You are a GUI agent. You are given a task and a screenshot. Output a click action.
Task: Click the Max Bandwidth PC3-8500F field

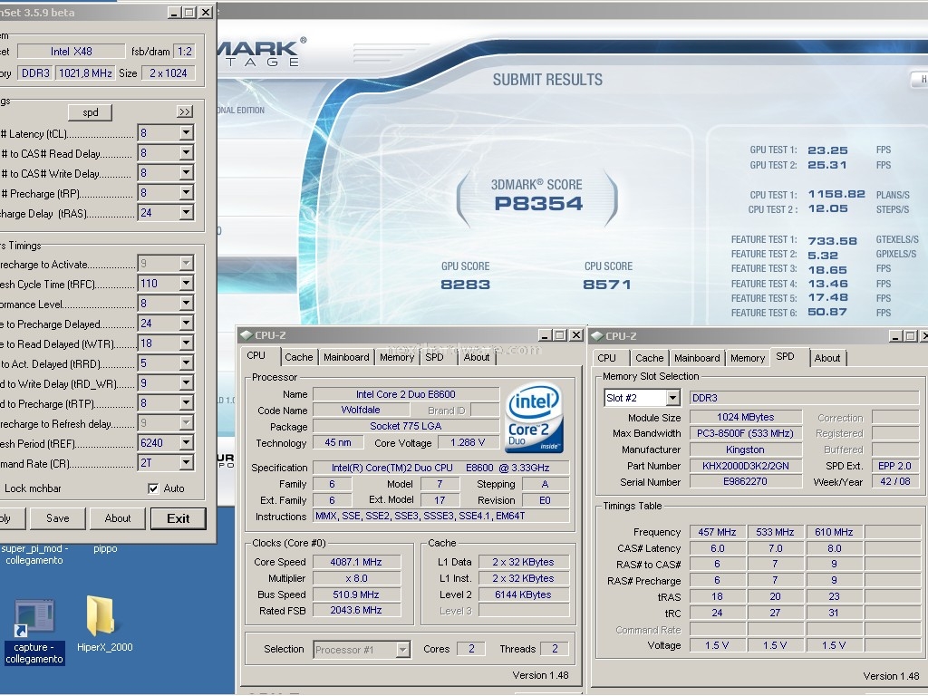point(745,433)
